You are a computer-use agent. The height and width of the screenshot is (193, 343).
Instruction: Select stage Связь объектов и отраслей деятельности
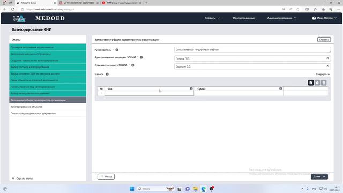coord(48,80)
